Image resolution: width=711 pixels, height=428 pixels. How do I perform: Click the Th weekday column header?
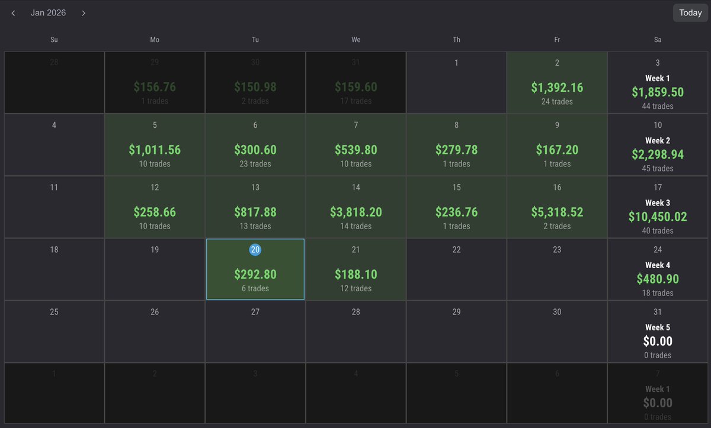point(456,40)
